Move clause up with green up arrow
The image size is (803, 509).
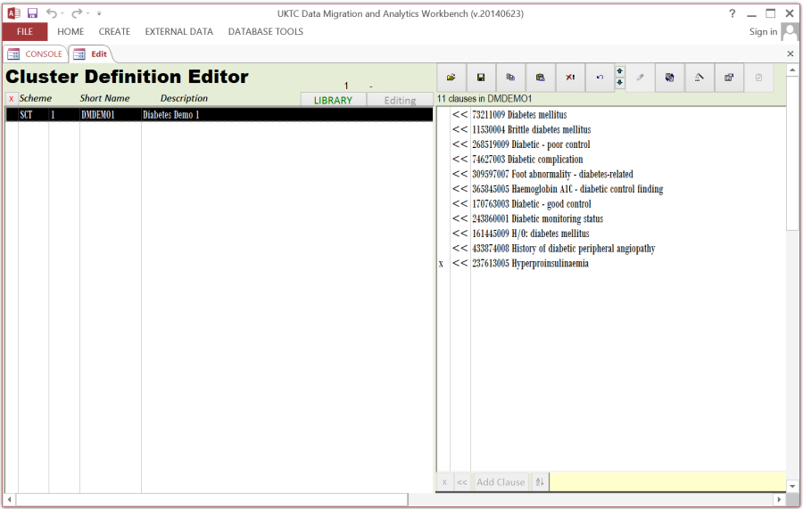620,71
